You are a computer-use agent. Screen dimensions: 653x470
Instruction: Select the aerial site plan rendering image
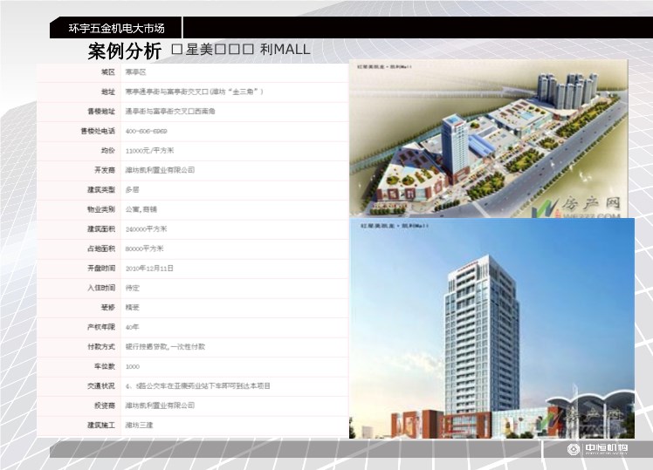click(489, 139)
